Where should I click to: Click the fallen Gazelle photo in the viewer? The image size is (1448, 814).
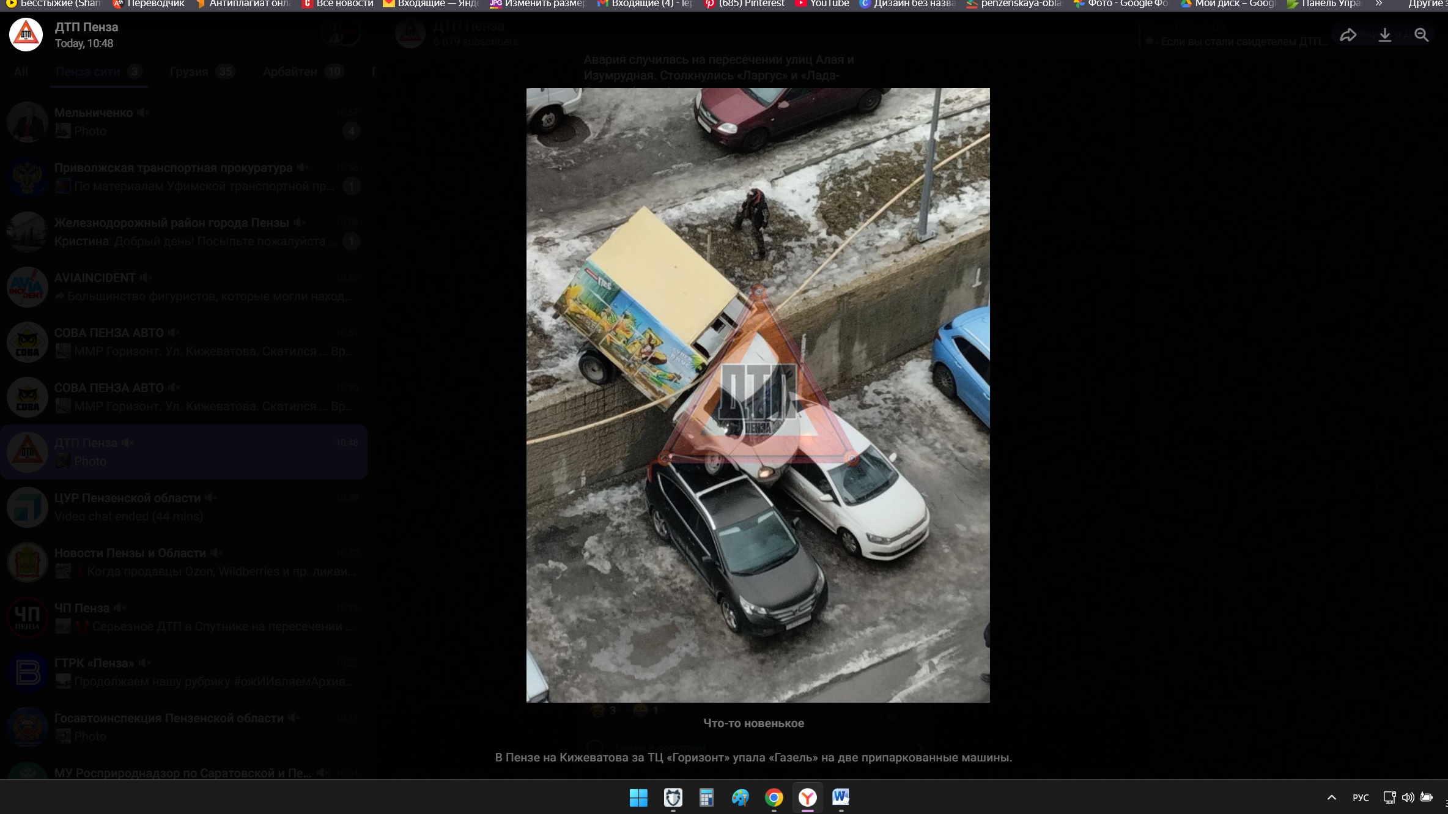click(758, 395)
